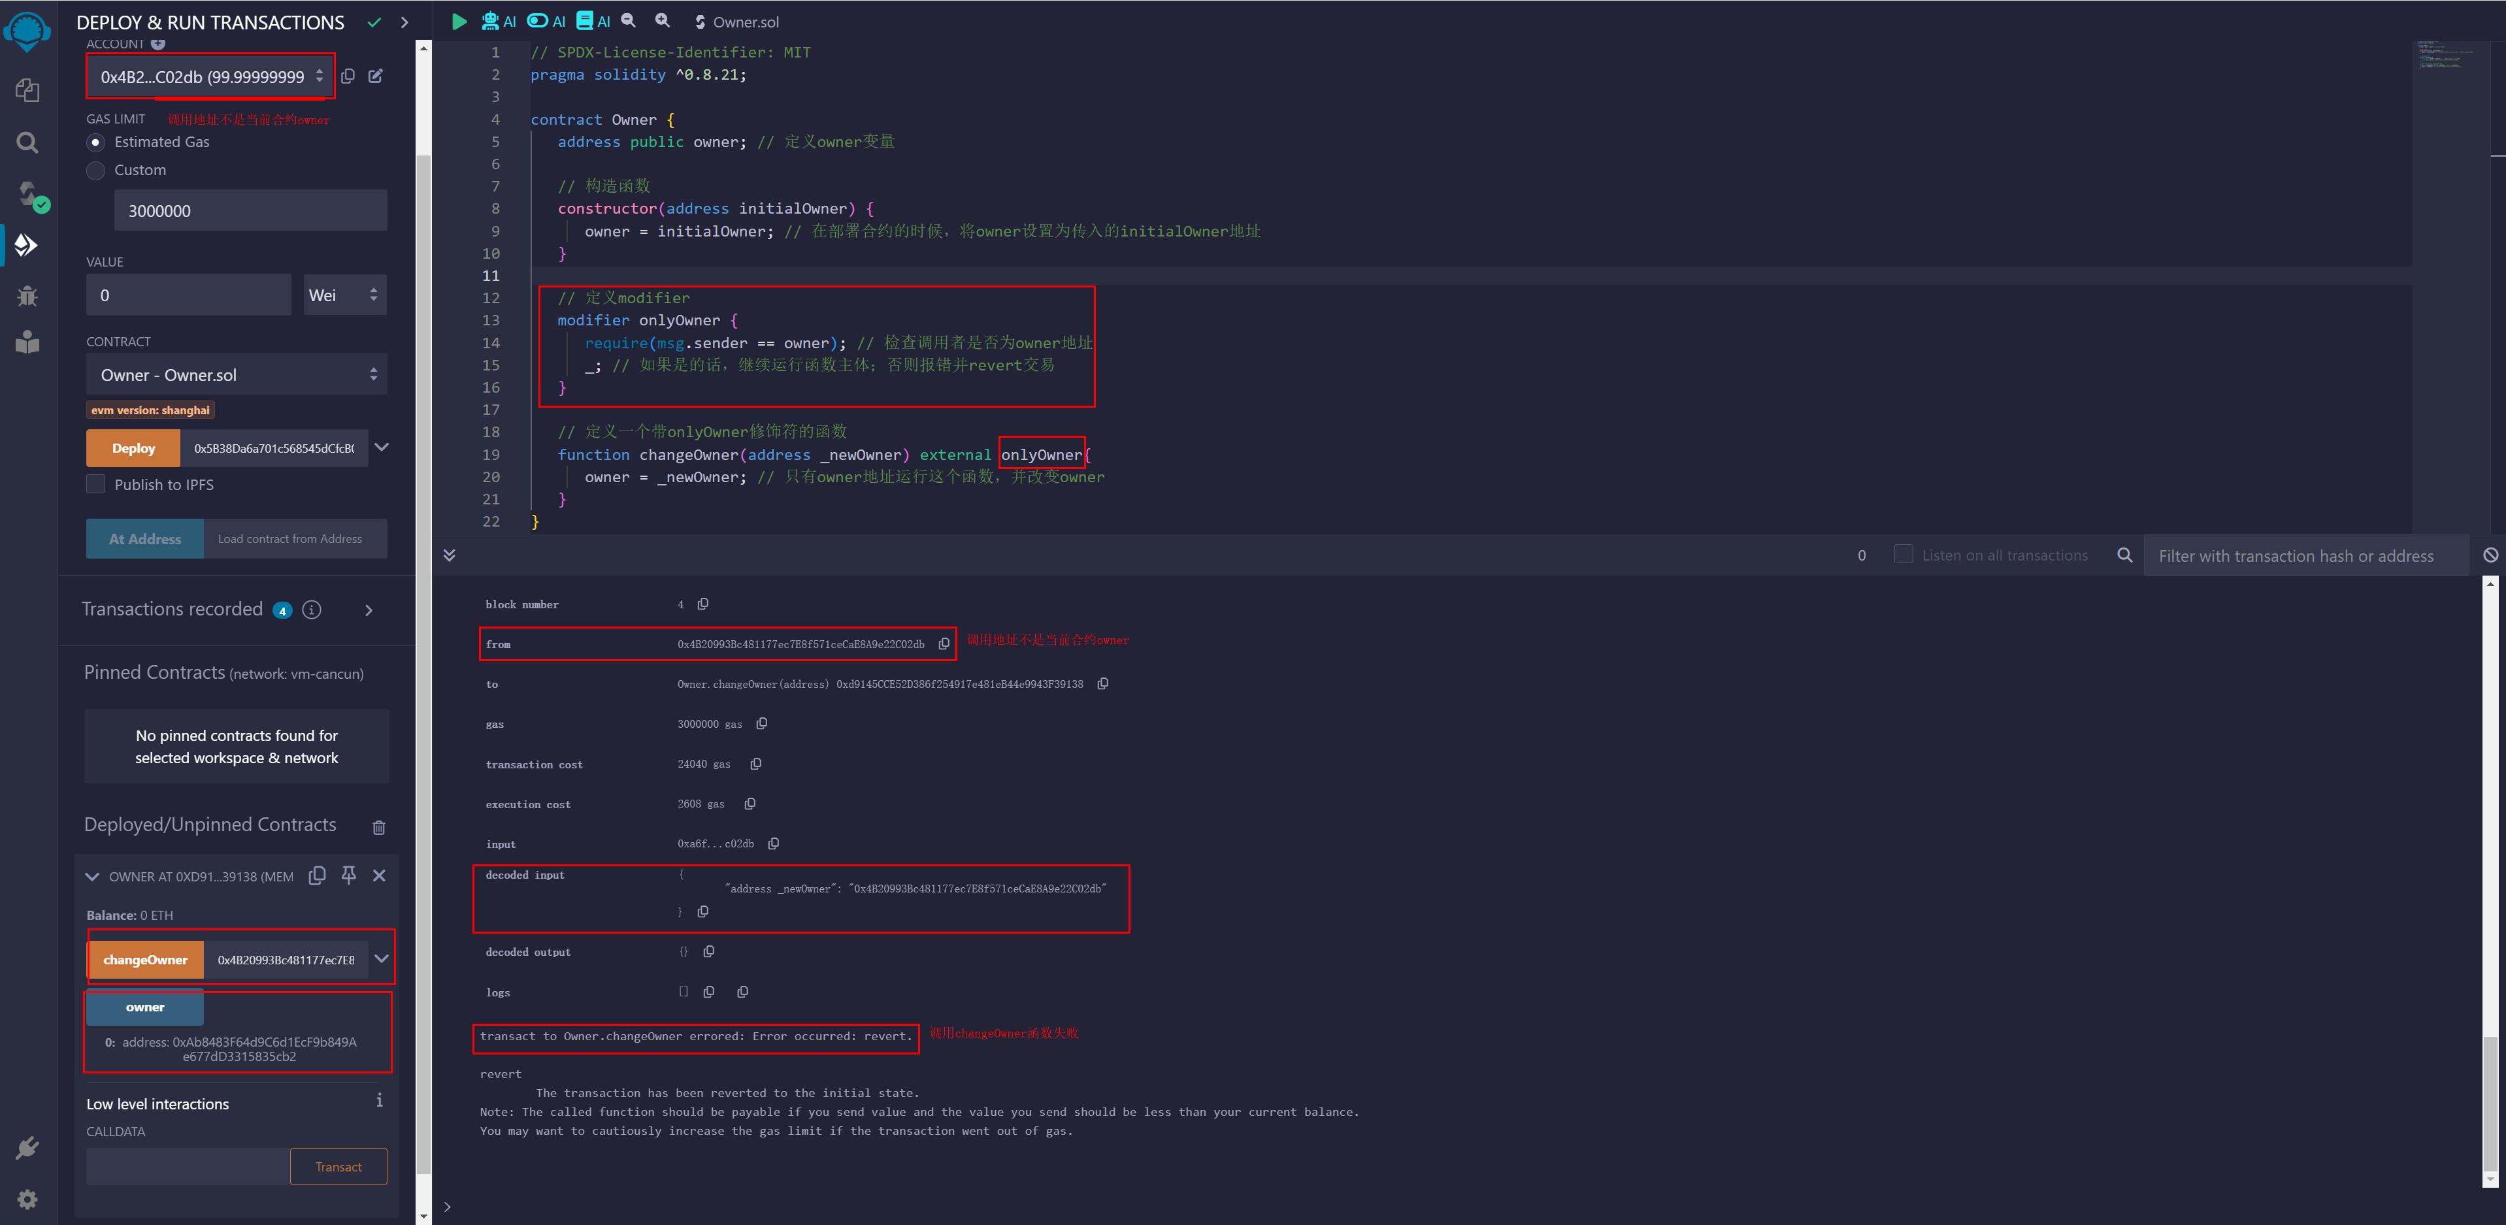
Task: Expand the Transactions recorded section
Action: click(369, 610)
